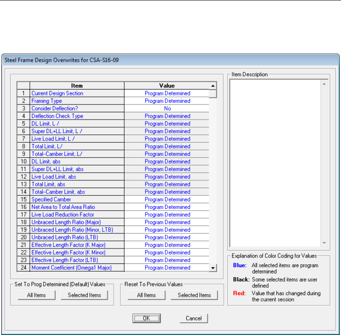Click the Cancel button

pos(194,318)
